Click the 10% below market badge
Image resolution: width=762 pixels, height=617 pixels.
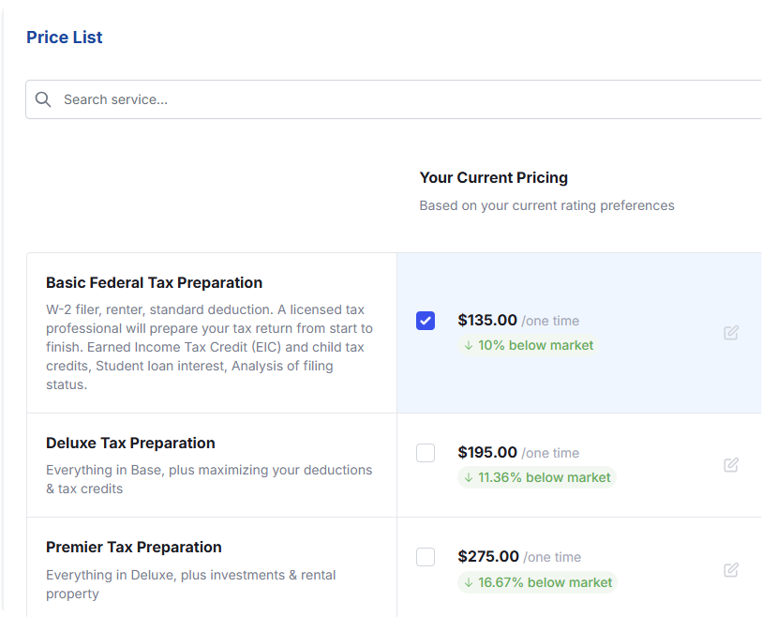click(x=529, y=345)
